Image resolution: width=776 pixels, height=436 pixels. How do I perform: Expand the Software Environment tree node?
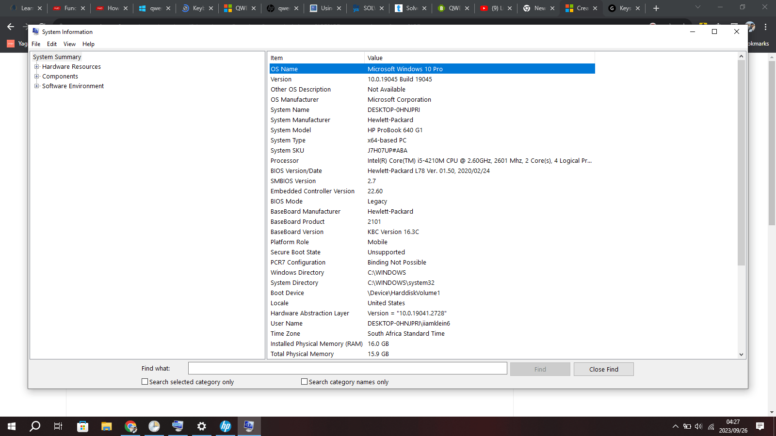37,86
